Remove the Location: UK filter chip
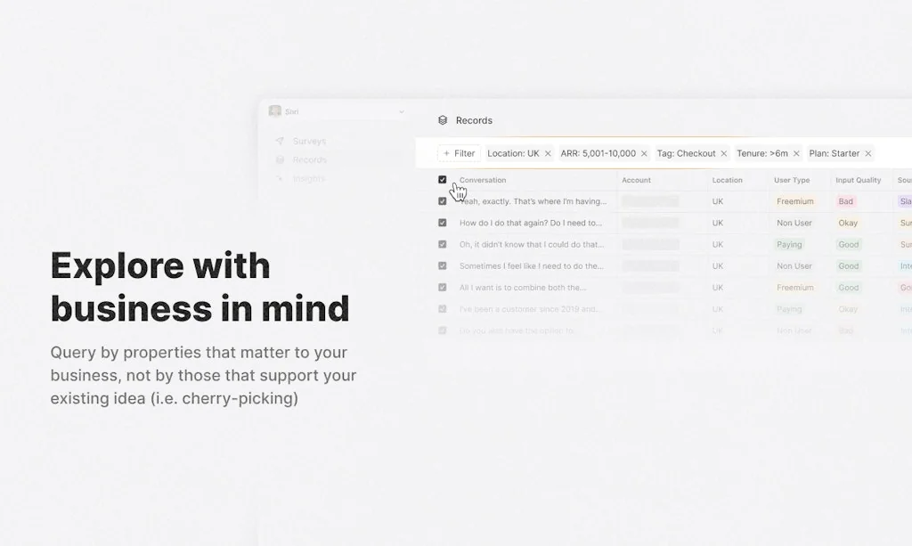This screenshot has height=546, width=912. [x=549, y=152]
